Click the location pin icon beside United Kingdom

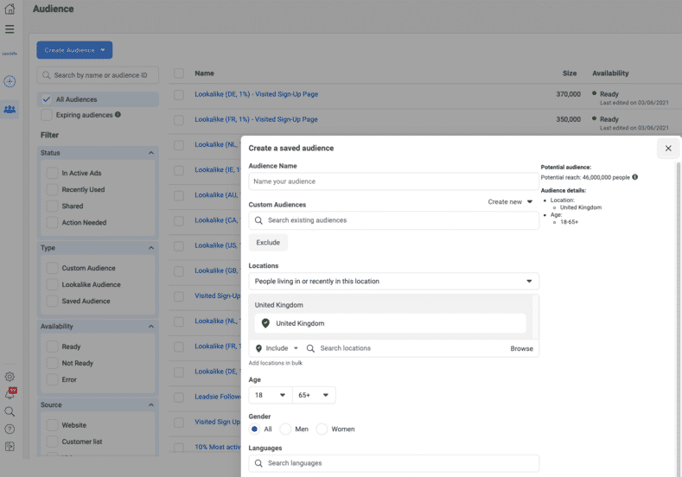tap(265, 323)
